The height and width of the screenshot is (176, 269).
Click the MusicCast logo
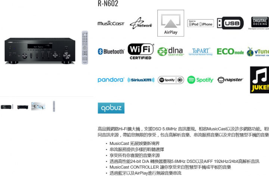tap(111, 23)
